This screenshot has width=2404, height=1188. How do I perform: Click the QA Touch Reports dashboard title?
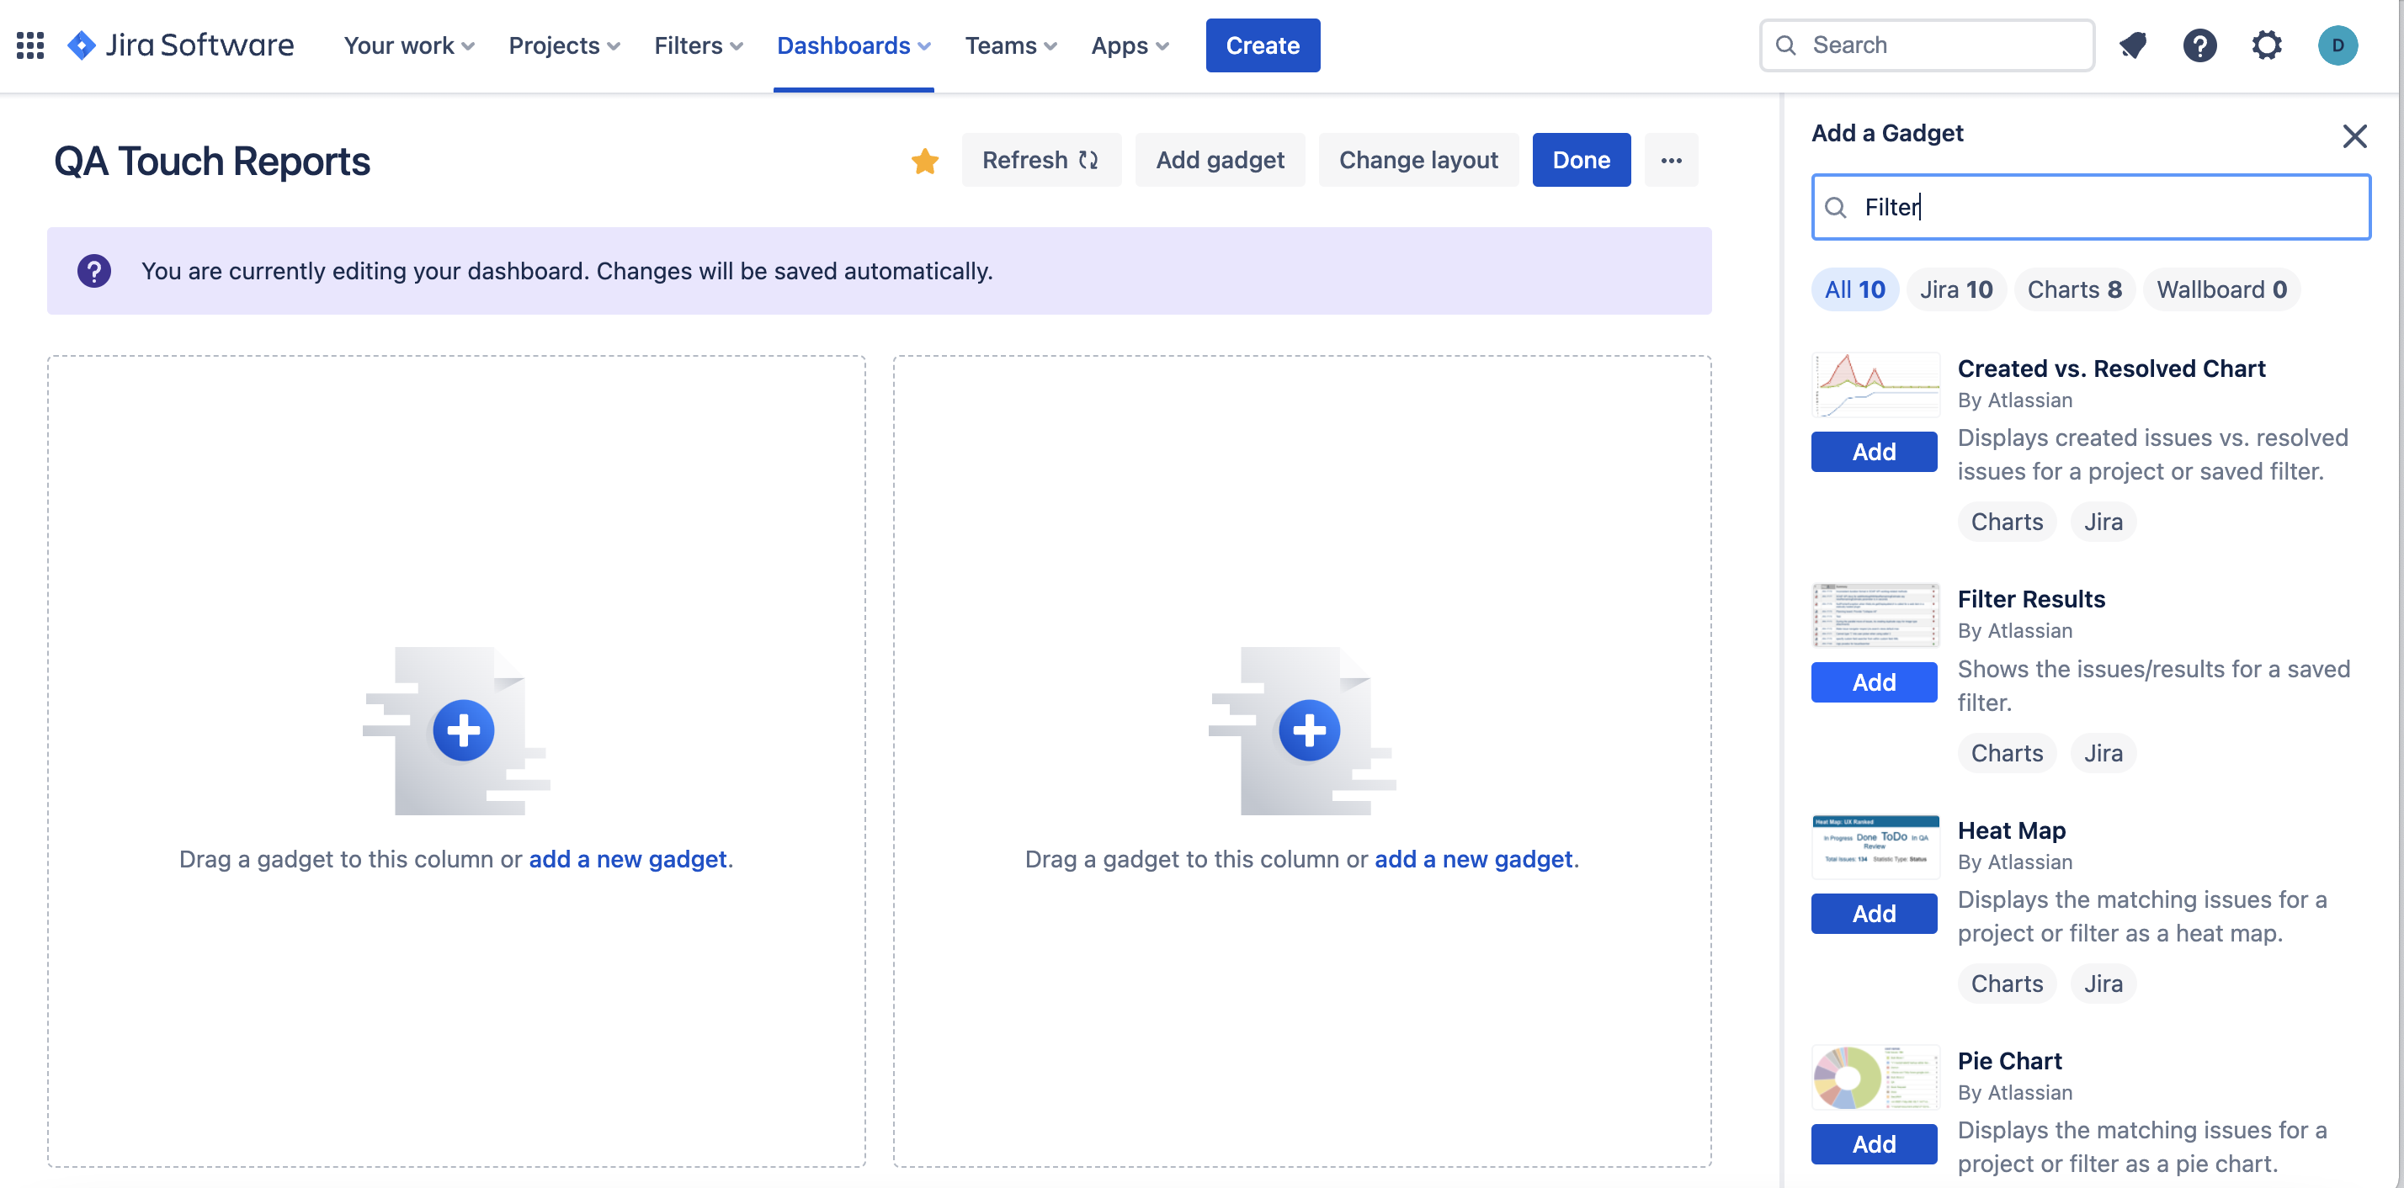(x=212, y=162)
